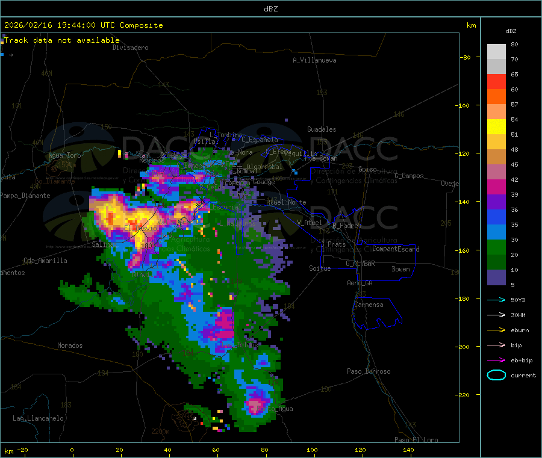542x458 pixels.
Task: Click the cyan 50YD arrow legend icon
Action: [x=496, y=300]
